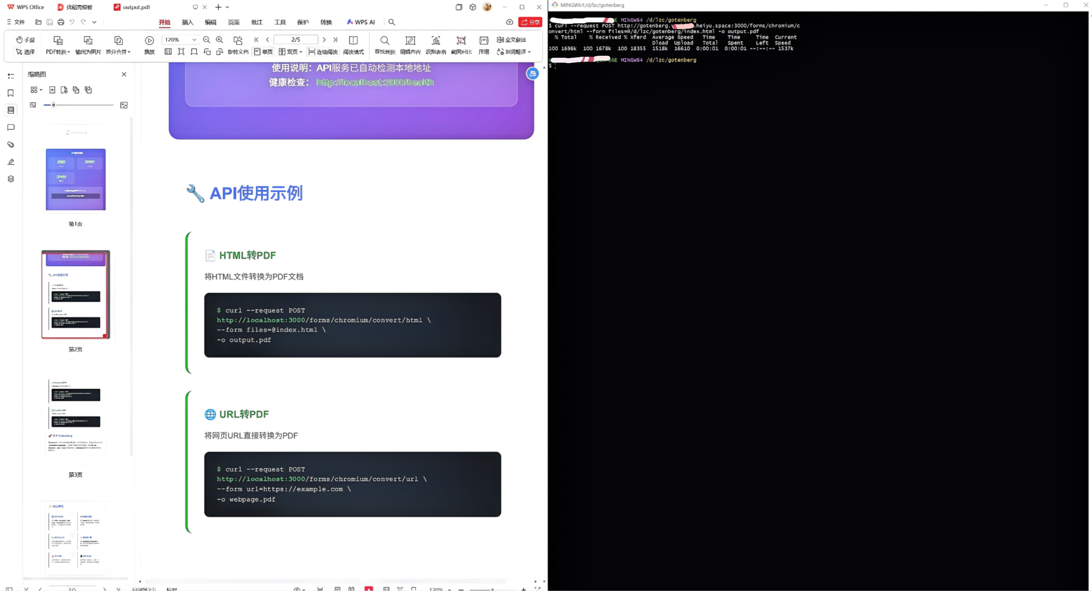
Task: Rotate page clockwise icon
Action: (220, 52)
